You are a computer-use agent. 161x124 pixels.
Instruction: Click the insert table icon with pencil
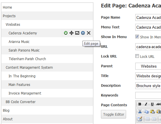140,119
